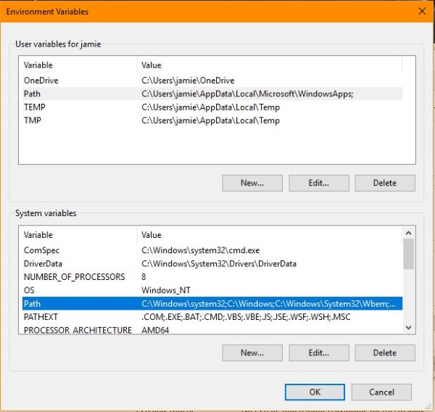Select the NUMBER_OF_PROCESSORS system variable

coord(212,277)
